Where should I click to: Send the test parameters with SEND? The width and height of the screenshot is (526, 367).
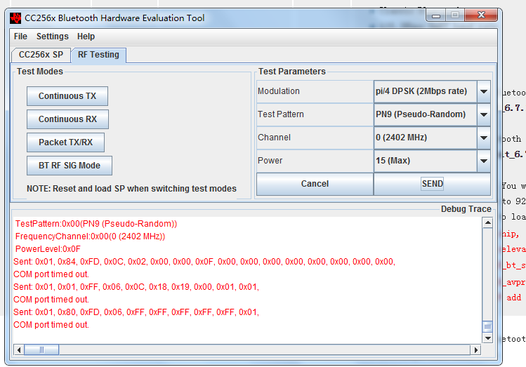432,184
